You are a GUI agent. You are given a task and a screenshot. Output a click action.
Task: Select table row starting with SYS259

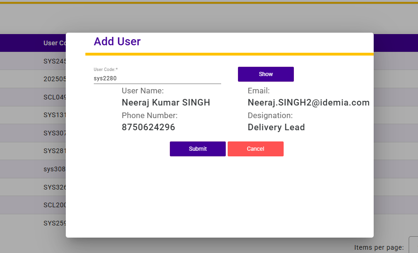coord(55,223)
